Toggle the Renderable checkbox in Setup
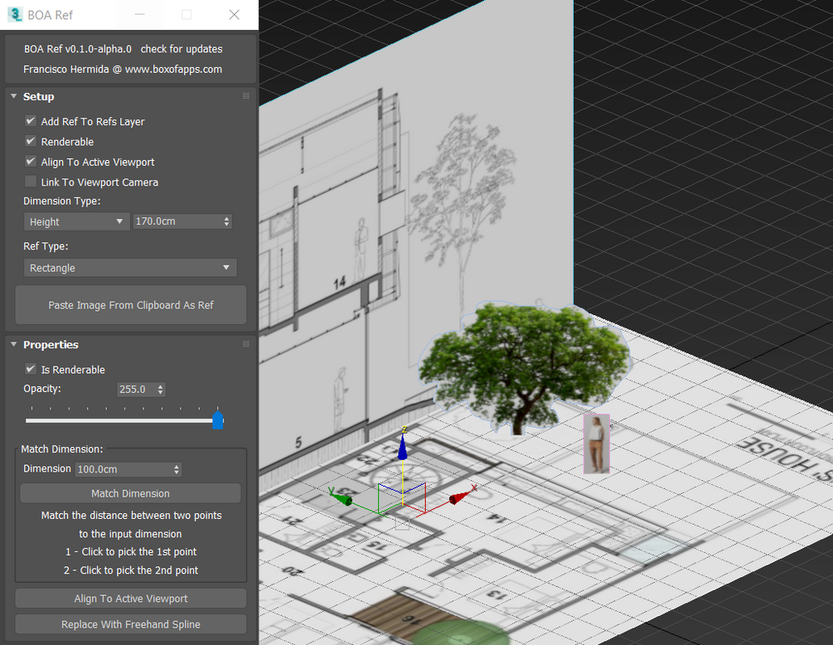Viewport: 833px width, 645px height. click(x=31, y=141)
